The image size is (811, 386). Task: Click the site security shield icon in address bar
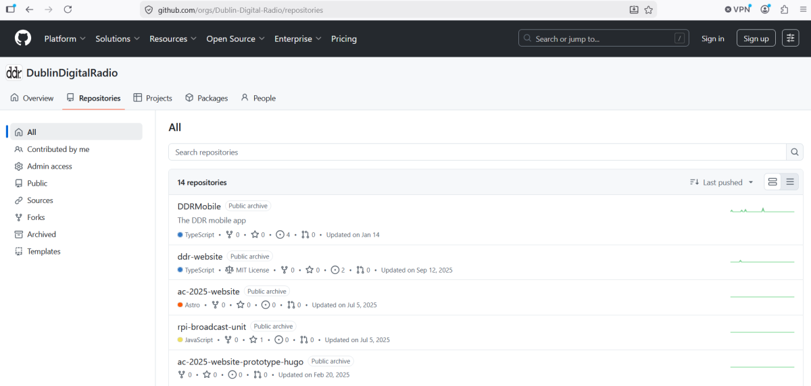point(149,10)
